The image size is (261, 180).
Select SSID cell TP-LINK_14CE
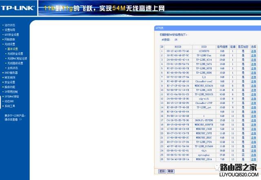[204, 90]
